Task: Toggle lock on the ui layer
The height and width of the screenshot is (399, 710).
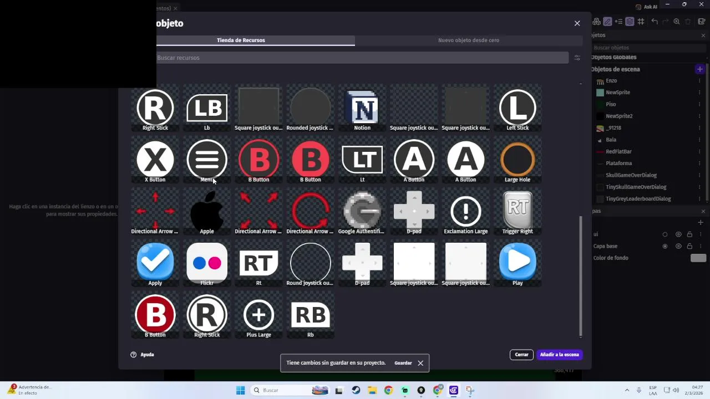Action: [689, 234]
